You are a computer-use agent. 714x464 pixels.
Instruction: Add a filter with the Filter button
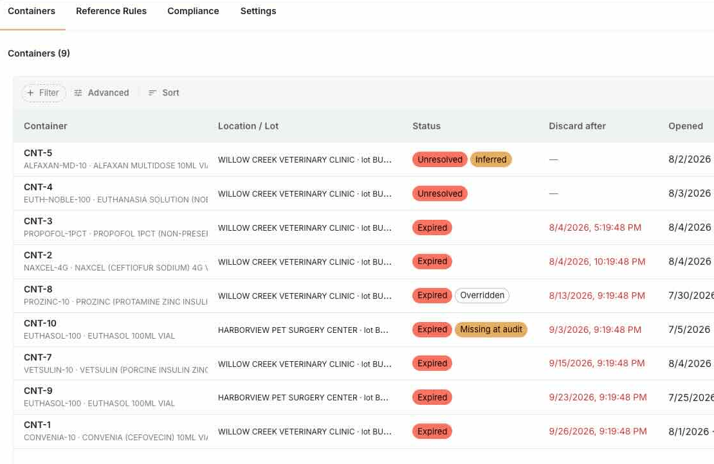(44, 93)
